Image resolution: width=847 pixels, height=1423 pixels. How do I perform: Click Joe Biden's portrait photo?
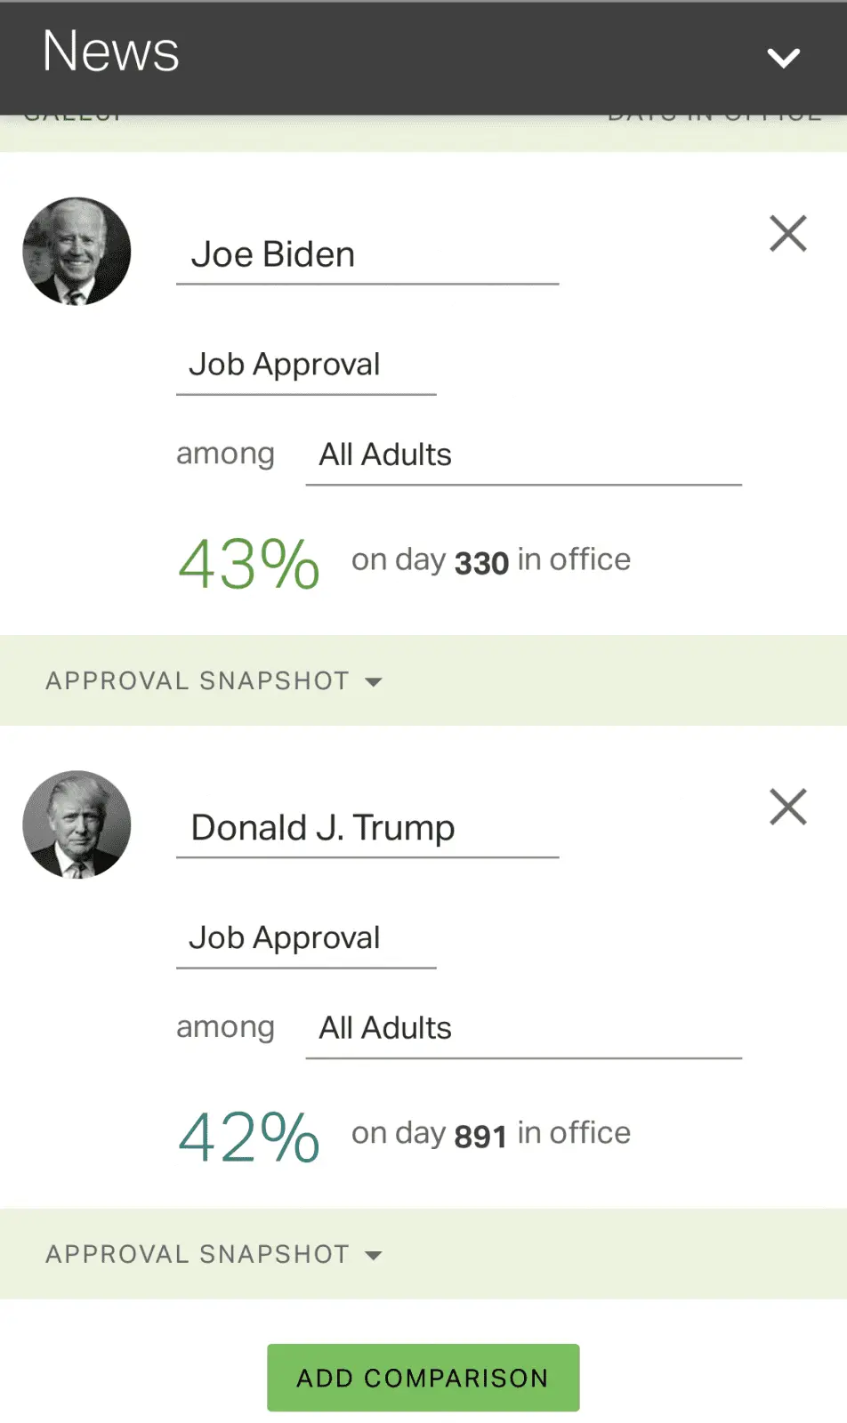click(x=77, y=252)
